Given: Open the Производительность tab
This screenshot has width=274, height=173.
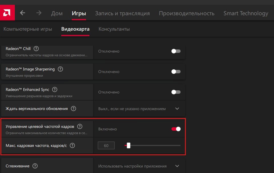Looking at the screenshot, I should click(x=187, y=13).
